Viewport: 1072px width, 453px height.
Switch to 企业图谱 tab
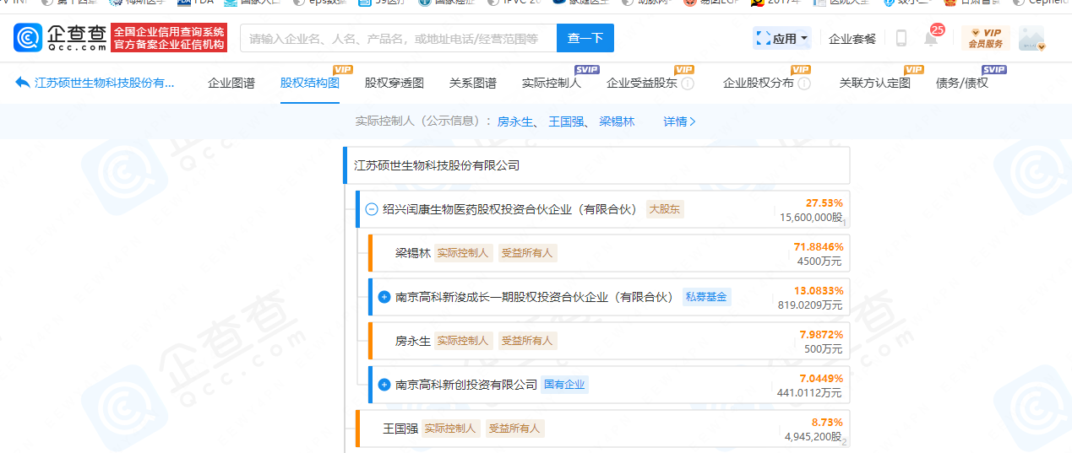231,83
